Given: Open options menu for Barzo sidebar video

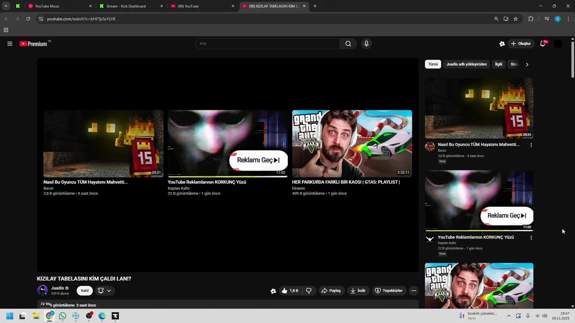Looking at the screenshot, I should point(531,145).
